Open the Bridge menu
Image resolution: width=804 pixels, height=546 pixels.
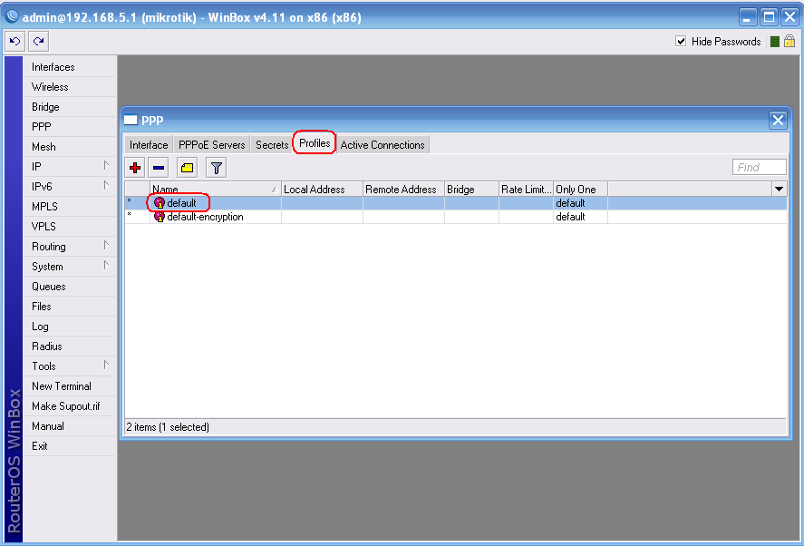pos(69,107)
